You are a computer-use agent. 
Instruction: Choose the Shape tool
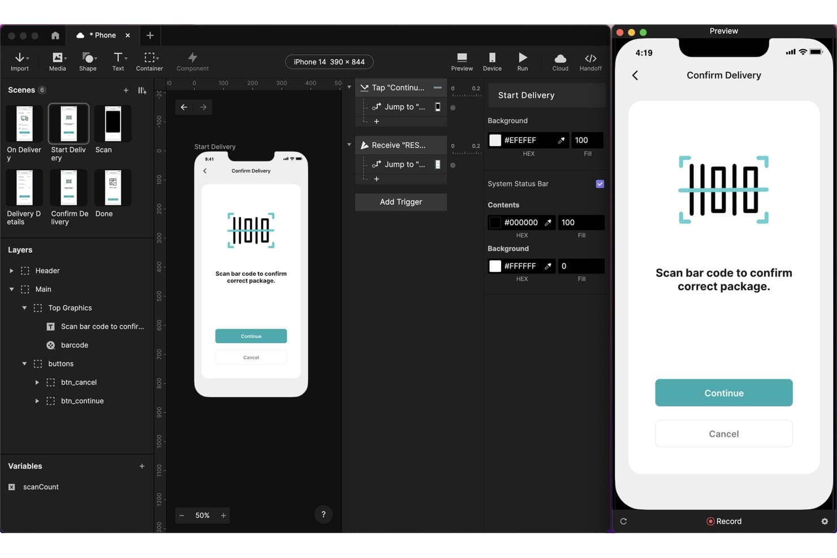[88, 62]
